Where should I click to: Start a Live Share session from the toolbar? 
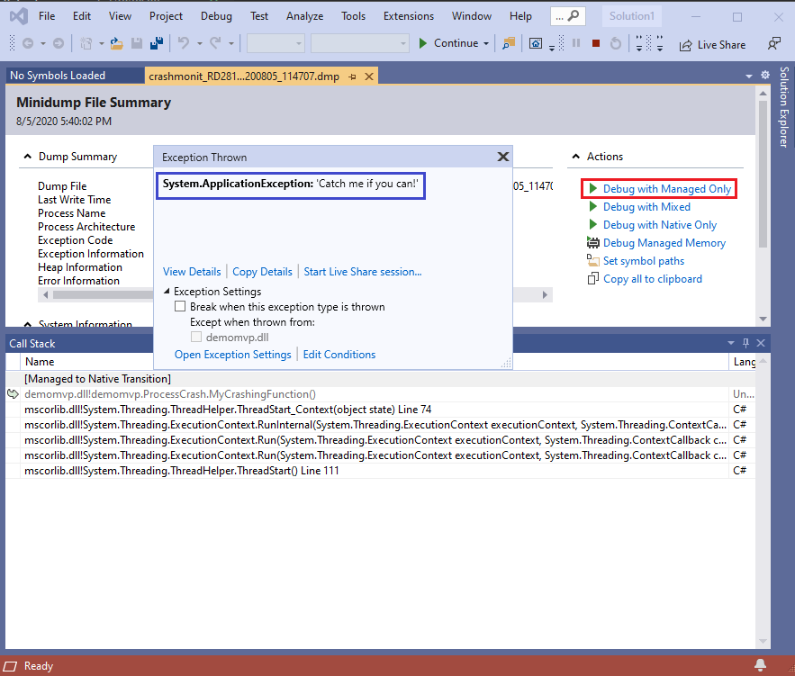click(711, 43)
